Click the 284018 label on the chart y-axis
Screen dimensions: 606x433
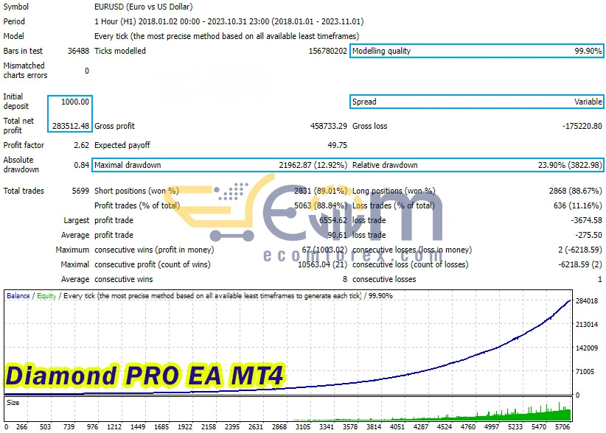pos(587,300)
